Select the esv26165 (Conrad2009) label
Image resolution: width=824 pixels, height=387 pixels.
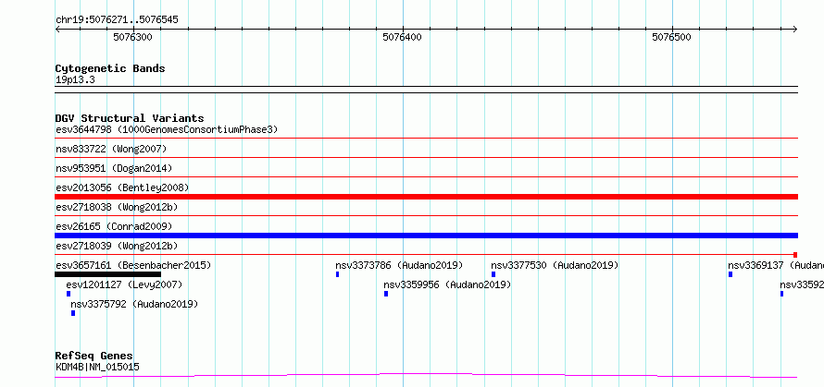114,226
